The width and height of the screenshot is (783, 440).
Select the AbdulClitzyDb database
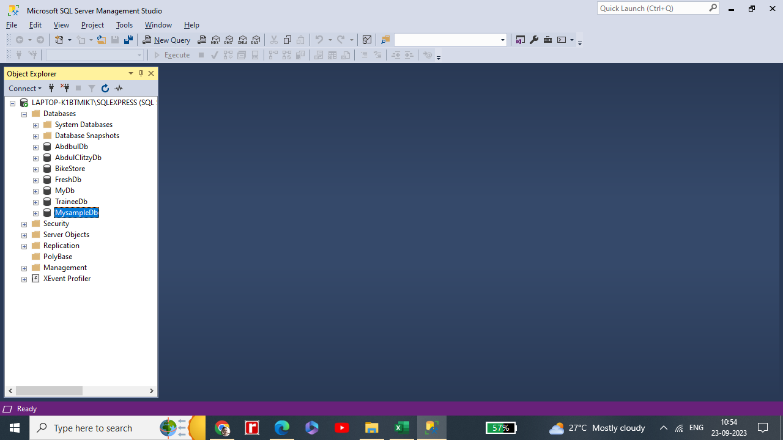(78, 158)
